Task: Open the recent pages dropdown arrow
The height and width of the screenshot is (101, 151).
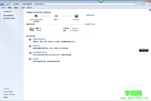Action: 8,4
